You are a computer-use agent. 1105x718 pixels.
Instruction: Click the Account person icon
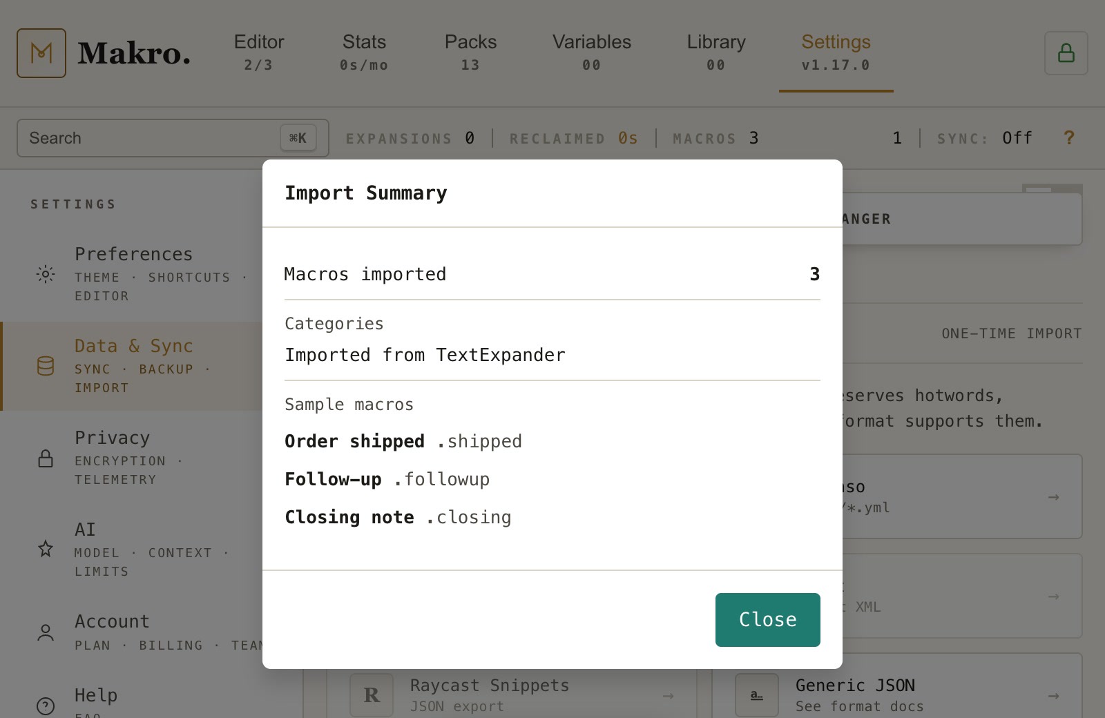click(x=46, y=632)
